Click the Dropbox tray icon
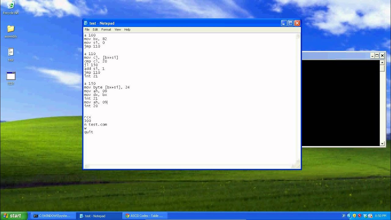Viewport: 391px width, 220px height. pyautogui.click(x=365, y=216)
